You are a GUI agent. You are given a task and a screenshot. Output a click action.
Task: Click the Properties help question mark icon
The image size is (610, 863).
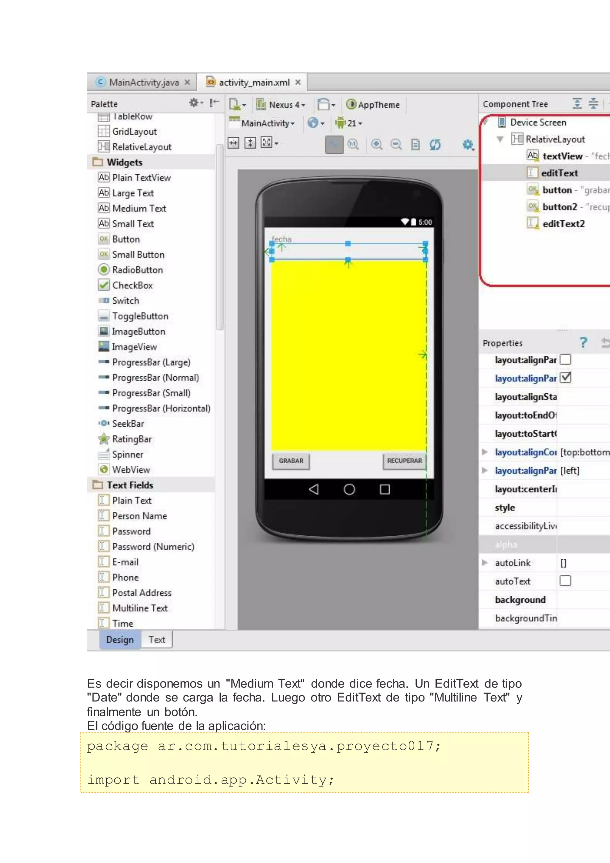[583, 342]
